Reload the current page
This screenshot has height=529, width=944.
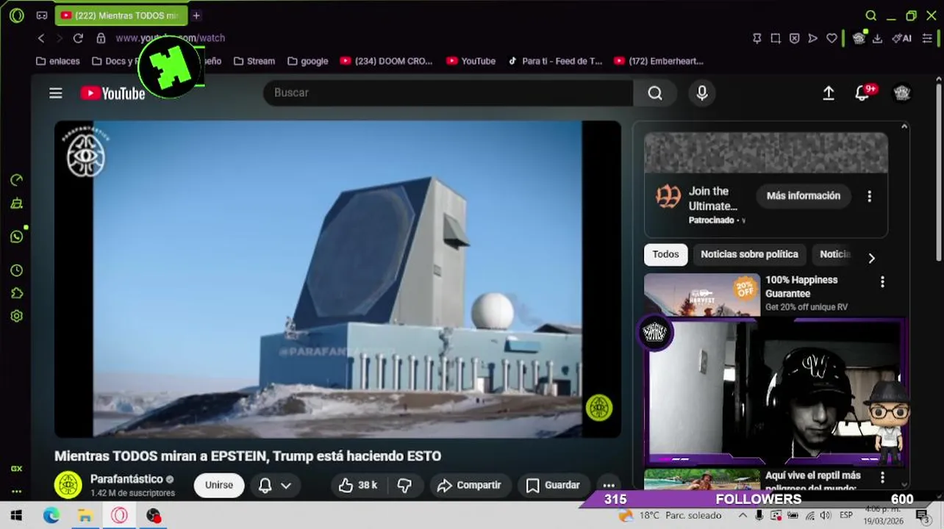point(78,38)
